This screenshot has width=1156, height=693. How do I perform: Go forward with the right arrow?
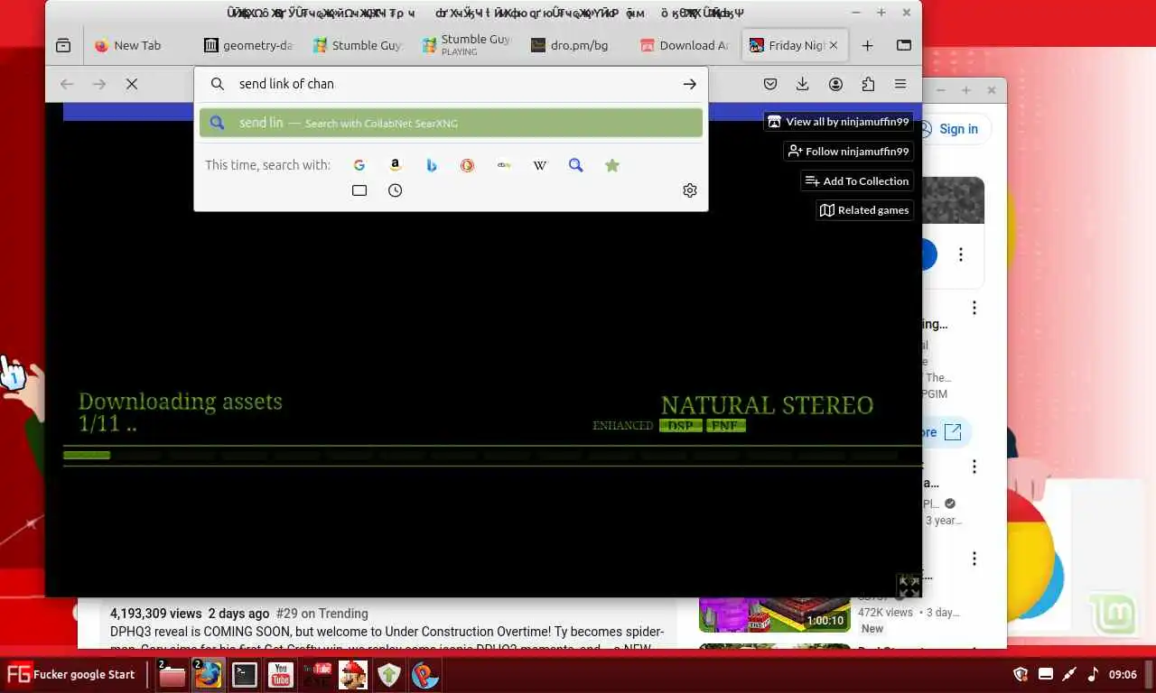(99, 84)
